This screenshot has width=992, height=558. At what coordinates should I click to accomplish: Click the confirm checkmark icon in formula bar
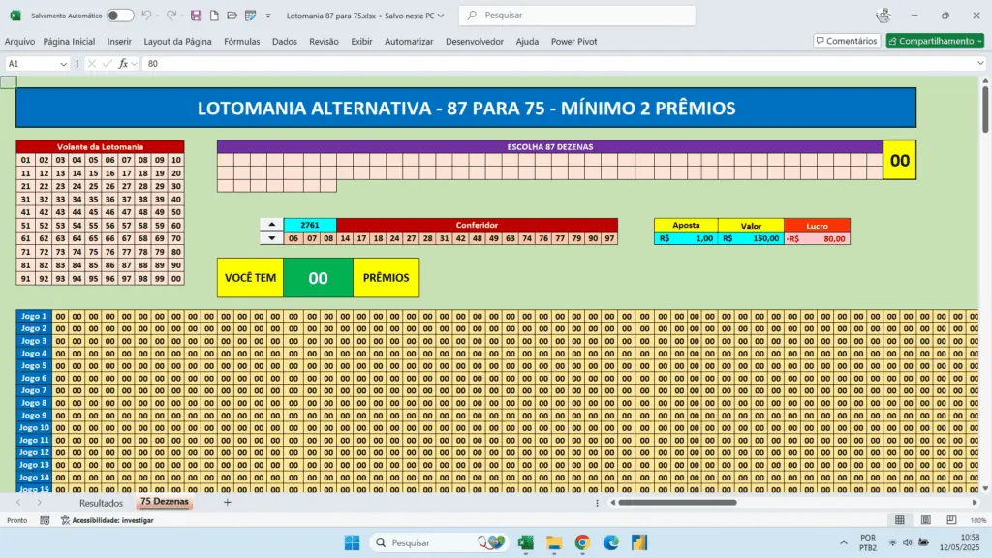pyautogui.click(x=107, y=64)
